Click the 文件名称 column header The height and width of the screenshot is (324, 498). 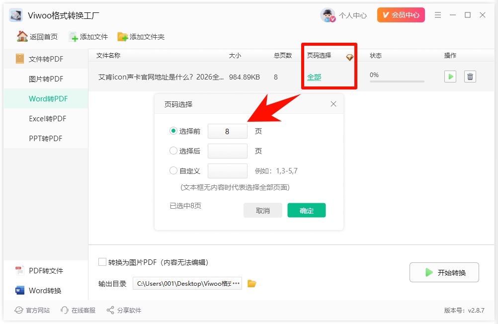coord(108,55)
